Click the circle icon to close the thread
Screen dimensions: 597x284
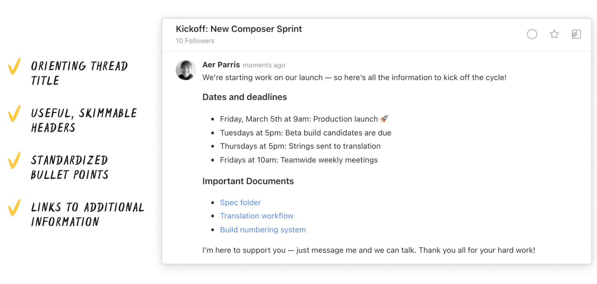tap(532, 34)
